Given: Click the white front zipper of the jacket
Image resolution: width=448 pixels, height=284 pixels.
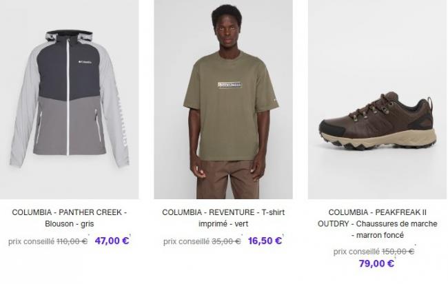Looking at the screenshot, I should tap(68, 97).
